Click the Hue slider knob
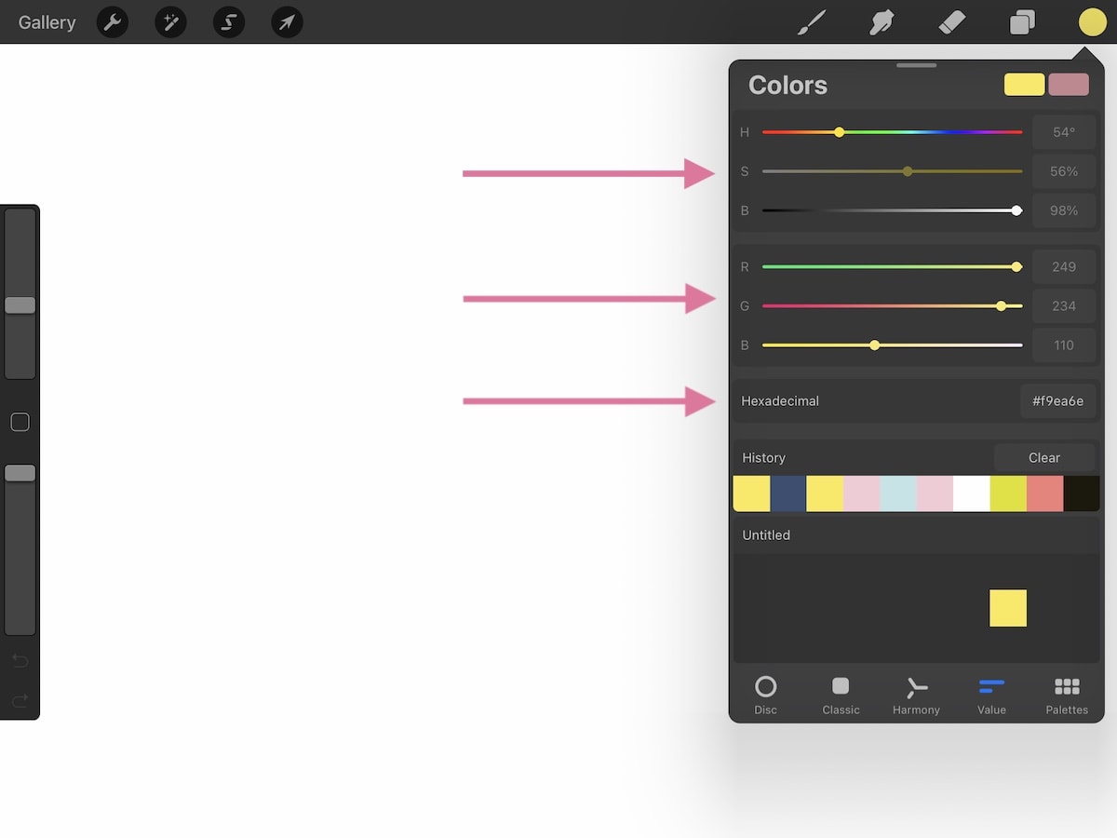This screenshot has width=1117, height=838. pyautogui.click(x=840, y=132)
